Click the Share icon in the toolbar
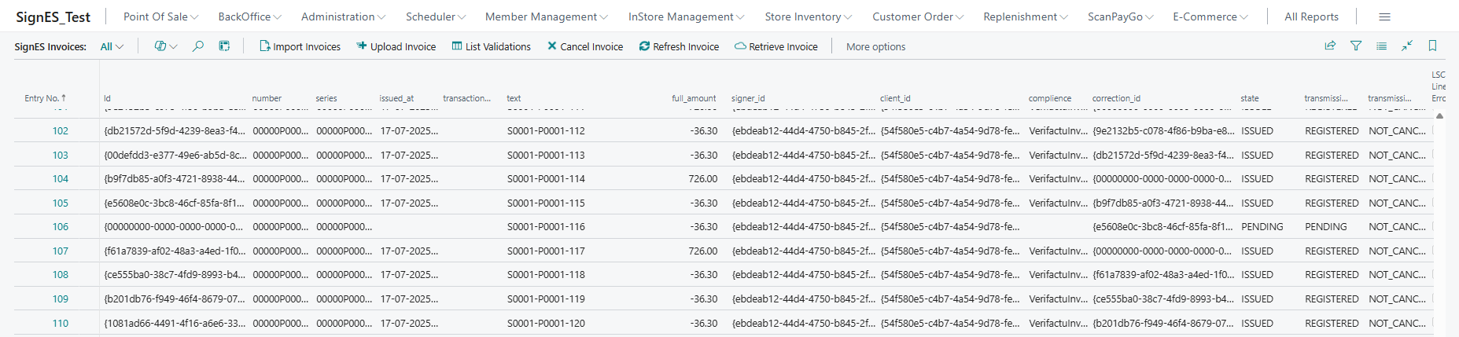The image size is (1459, 337). click(x=1330, y=46)
